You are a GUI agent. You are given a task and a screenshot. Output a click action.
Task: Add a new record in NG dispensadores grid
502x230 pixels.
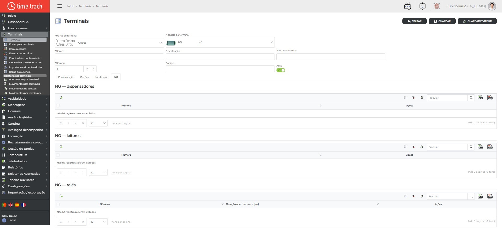[61, 98]
